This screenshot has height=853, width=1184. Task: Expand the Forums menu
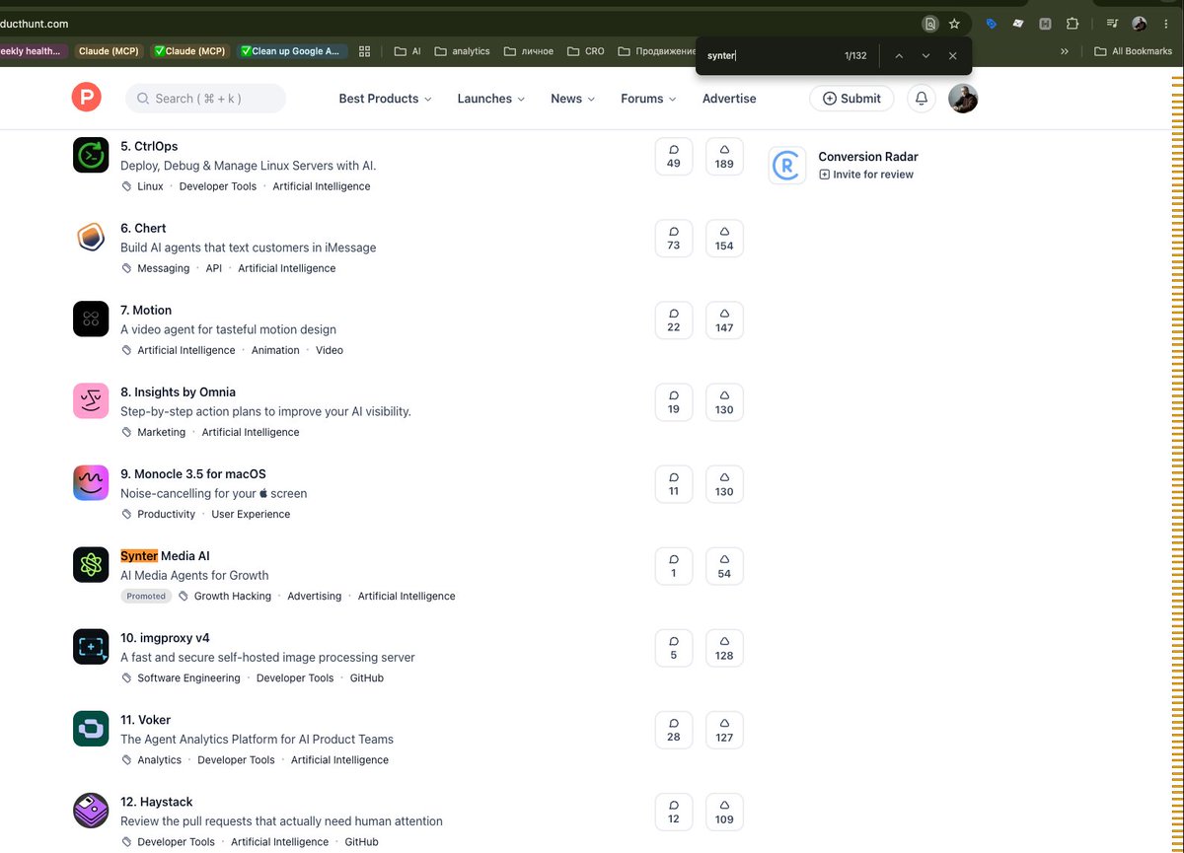coord(648,99)
